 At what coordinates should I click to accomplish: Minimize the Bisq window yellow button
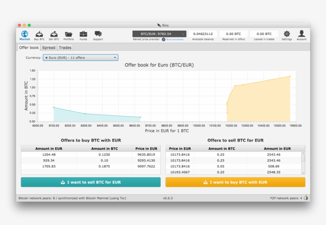pyautogui.click(x=24, y=25)
